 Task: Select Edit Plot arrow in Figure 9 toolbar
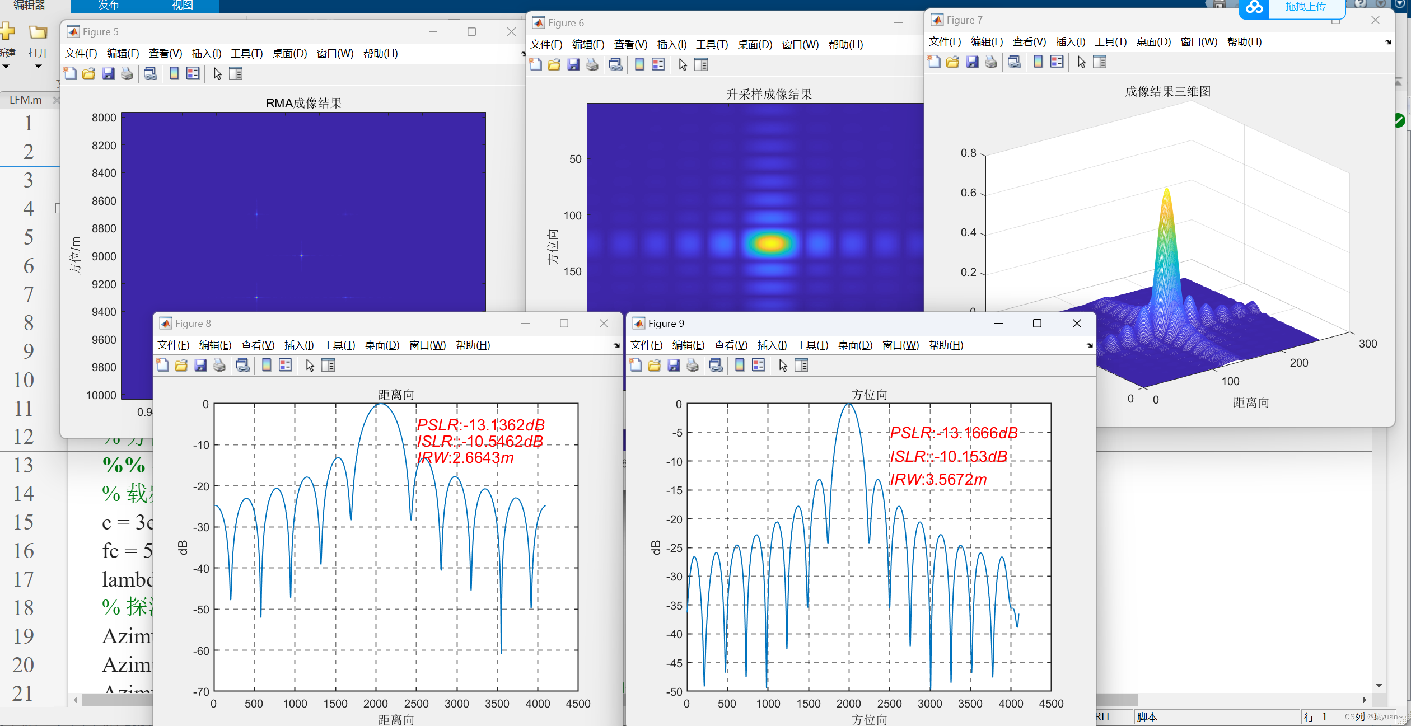(783, 365)
